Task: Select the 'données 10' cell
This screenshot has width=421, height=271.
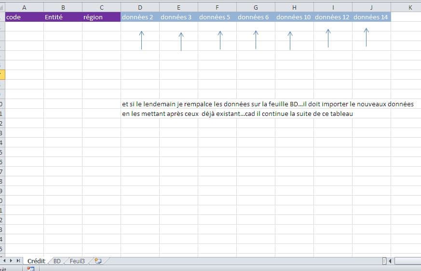Action: 294,17
